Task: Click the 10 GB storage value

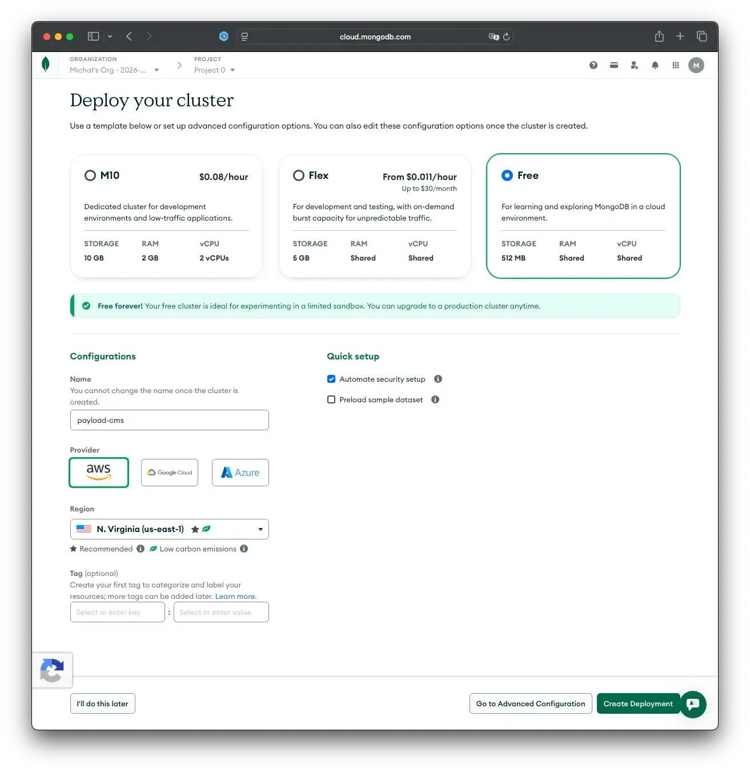Action: coord(94,258)
